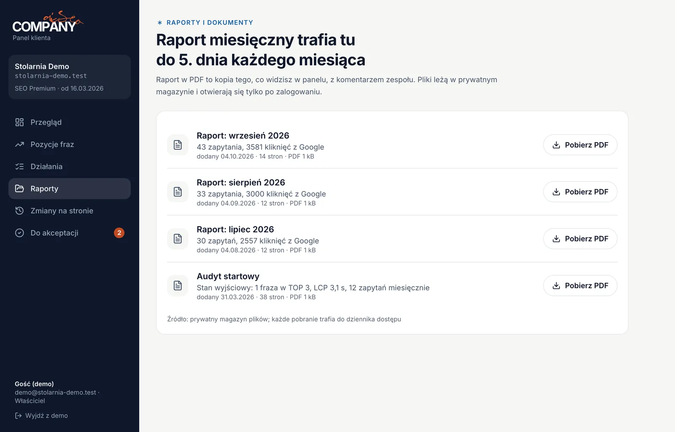The height and width of the screenshot is (432, 675).
Task: Click the text dodany 31.03.2026 · 38 stron
Action: (240, 297)
